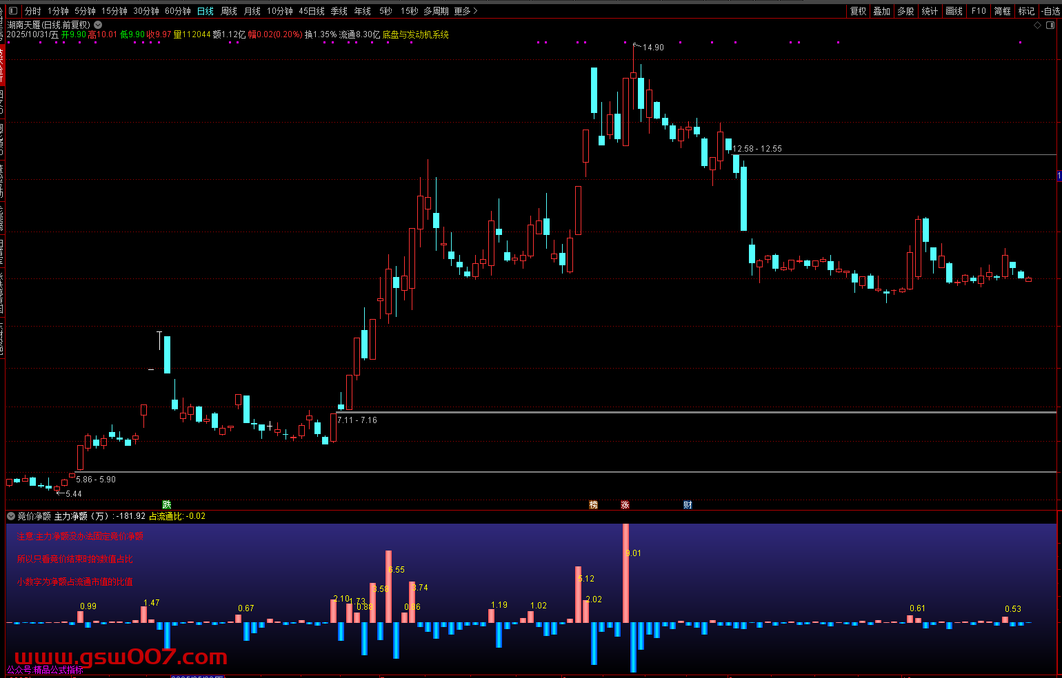Click the diamond icon at chart top-right

1038,25
